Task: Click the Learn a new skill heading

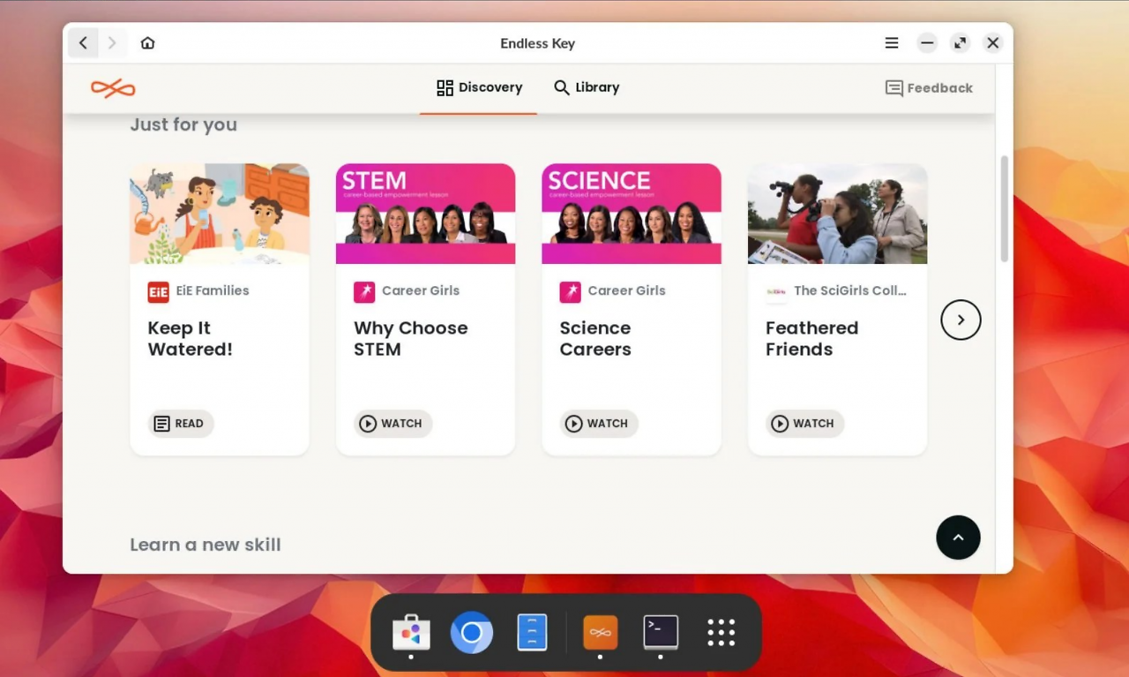Action: pyautogui.click(x=206, y=545)
